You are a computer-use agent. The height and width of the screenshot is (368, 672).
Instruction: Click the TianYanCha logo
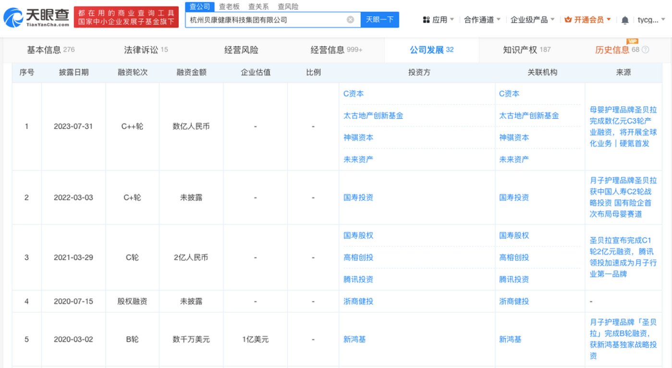[36, 18]
